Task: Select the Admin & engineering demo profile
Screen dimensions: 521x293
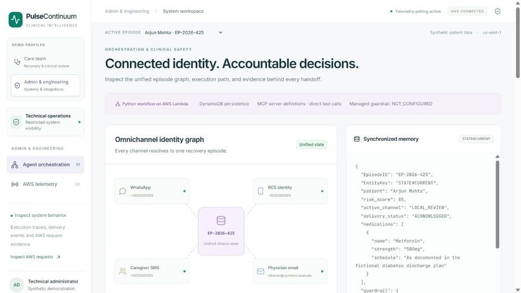Action: click(x=45, y=85)
